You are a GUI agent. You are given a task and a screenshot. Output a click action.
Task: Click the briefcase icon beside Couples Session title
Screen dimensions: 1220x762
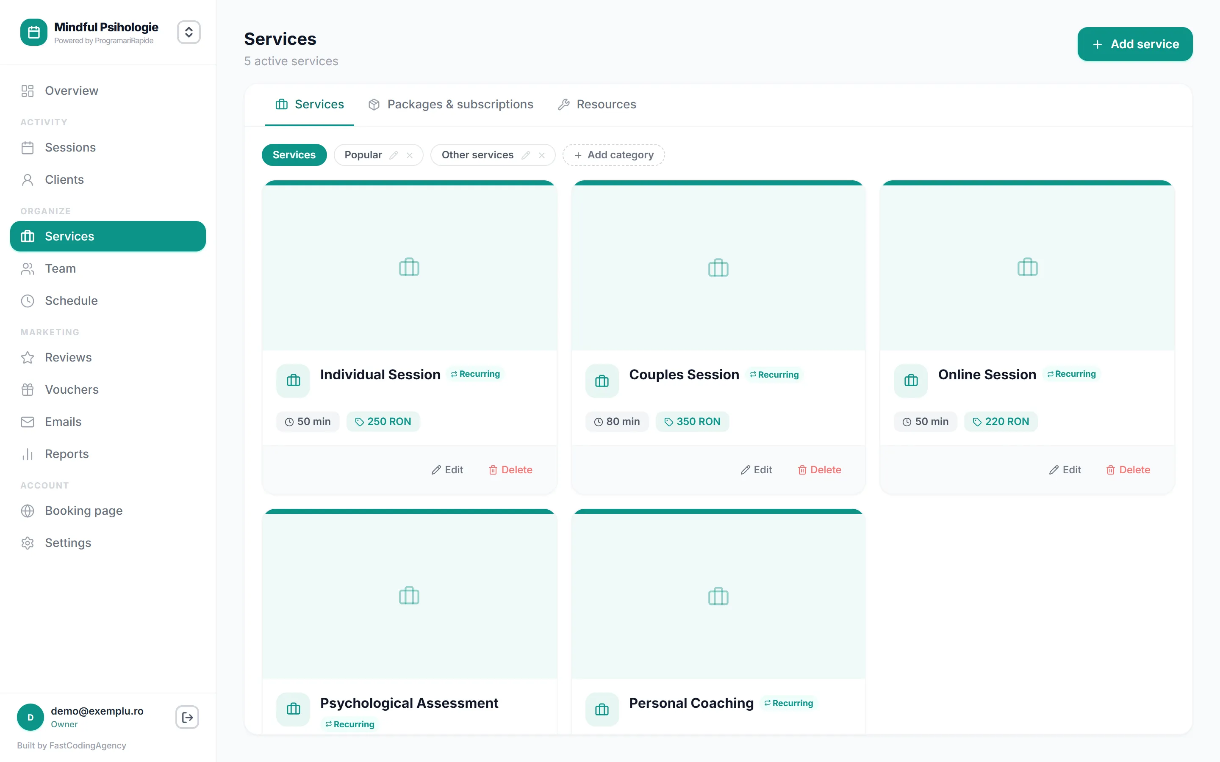[x=602, y=381]
